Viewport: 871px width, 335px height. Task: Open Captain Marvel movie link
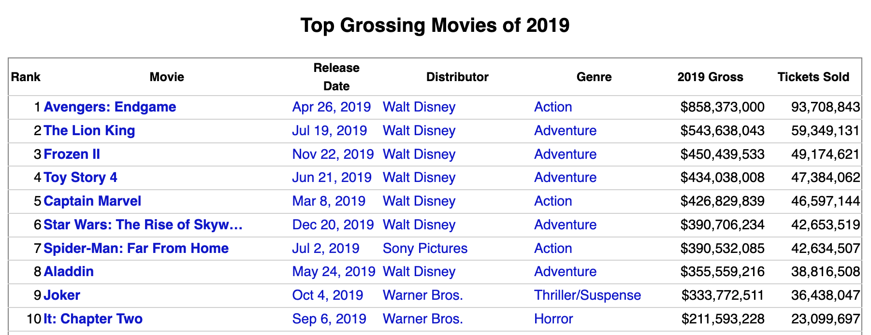point(92,201)
